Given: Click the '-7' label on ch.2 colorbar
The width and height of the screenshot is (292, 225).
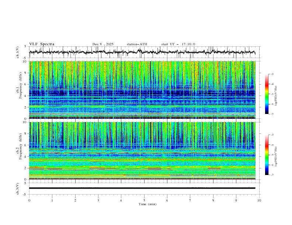Looking at the screenshot, I should tap(272, 175).
